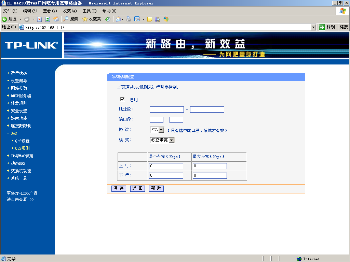The image size is (350, 262).
Task: Open 设置向导 in the sidebar
Action: click(x=19, y=81)
